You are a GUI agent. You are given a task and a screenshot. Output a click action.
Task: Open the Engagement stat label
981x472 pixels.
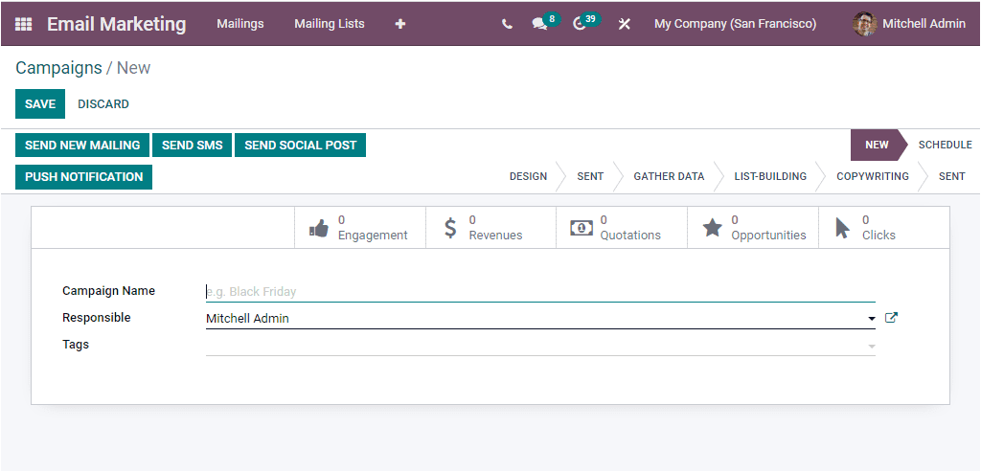coord(373,236)
